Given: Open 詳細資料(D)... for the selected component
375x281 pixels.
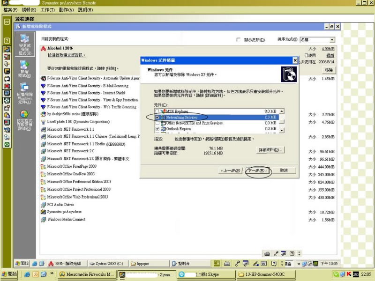Looking at the screenshot, I should tap(270, 150).
